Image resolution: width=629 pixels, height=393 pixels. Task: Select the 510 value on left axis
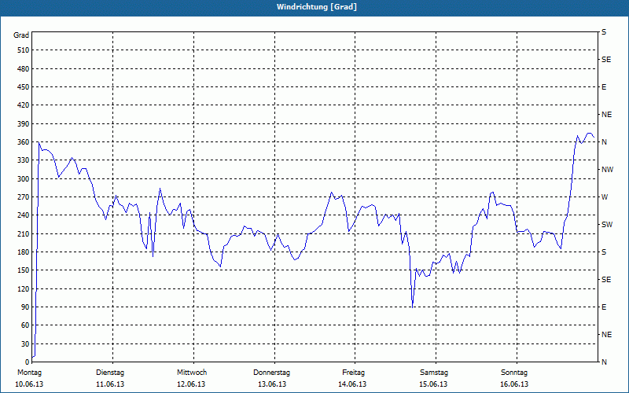pyautogui.click(x=23, y=50)
